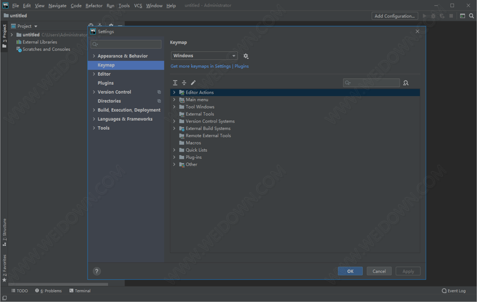Image resolution: width=477 pixels, height=302 pixels.
Task: Expand Plug-ins keymap group
Action: (x=174, y=157)
